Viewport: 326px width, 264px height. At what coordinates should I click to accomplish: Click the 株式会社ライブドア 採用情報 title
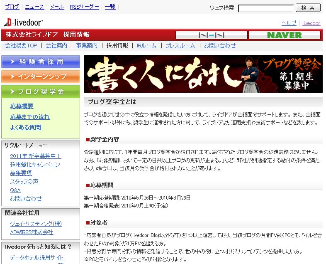pyautogui.click(x=48, y=35)
